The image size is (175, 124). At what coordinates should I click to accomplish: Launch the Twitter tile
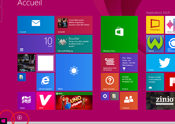160,63
